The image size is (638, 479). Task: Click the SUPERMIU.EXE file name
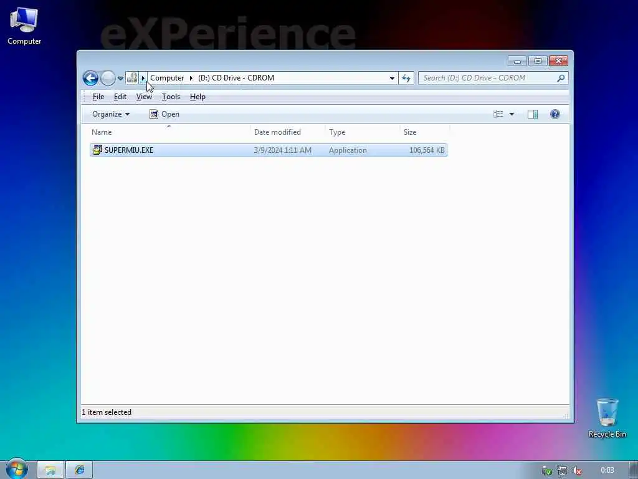[x=129, y=150]
